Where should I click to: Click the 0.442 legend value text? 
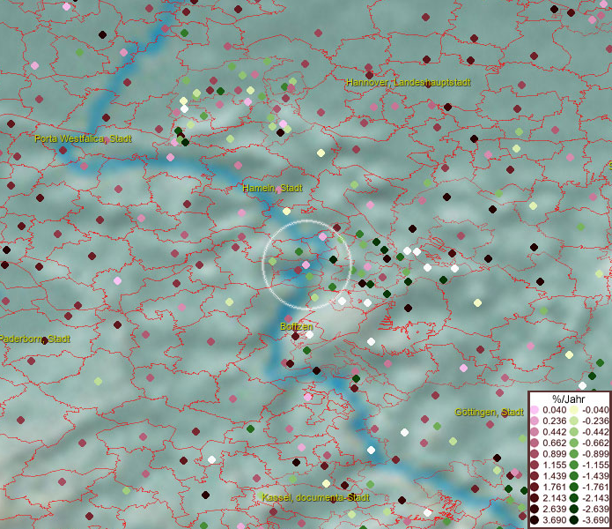click(554, 432)
